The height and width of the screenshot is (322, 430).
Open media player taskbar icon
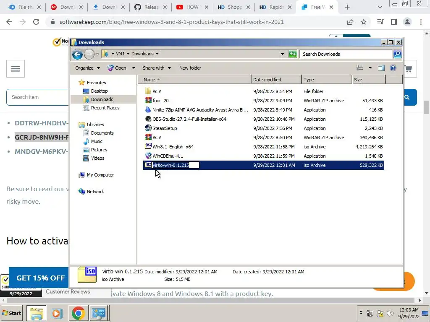57,313
